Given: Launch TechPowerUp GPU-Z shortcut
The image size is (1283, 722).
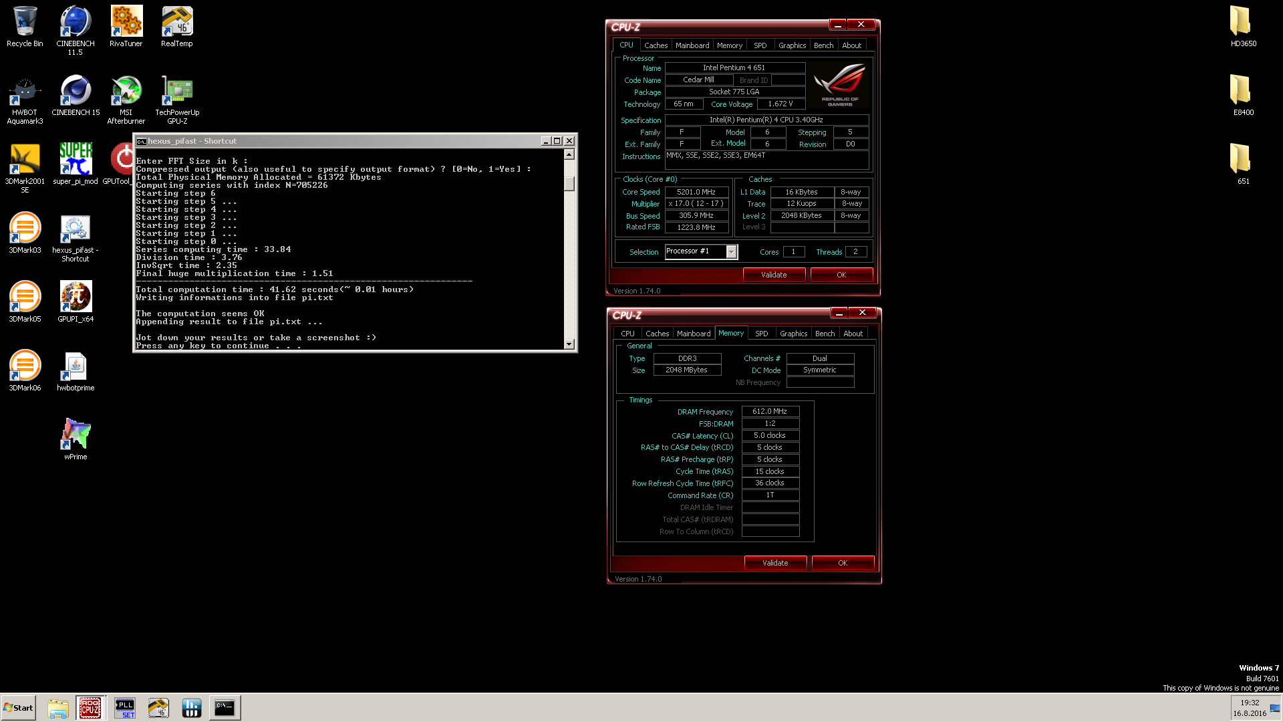Looking at the screenshot, I should coord(177,100).
